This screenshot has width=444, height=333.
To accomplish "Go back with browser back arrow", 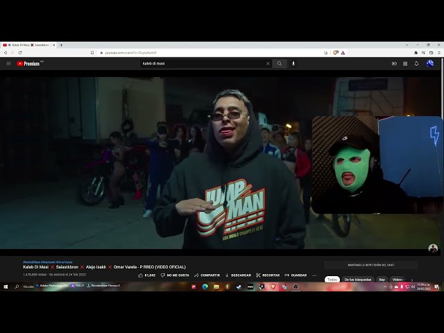I will click(6, 53).
